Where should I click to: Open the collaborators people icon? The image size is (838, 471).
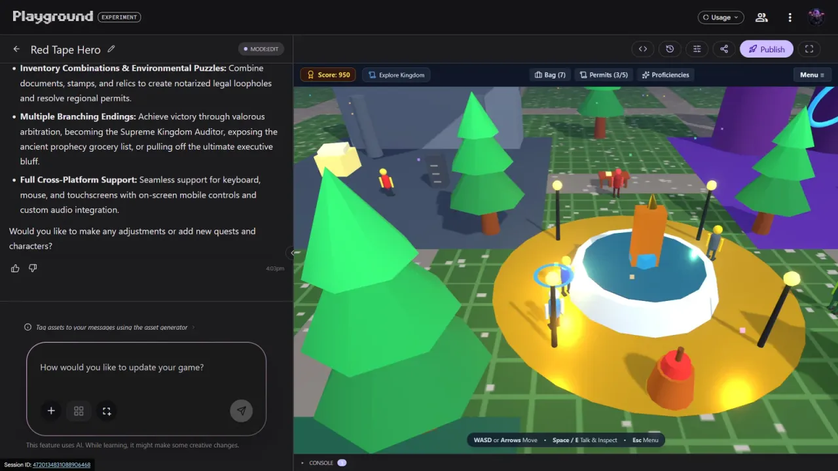pos(761,18)
